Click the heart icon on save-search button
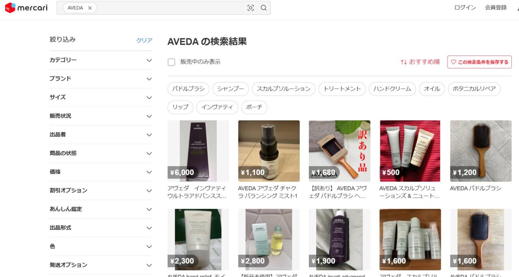The width and height of the screenshot is (519, 277). [x=453, y=62]
